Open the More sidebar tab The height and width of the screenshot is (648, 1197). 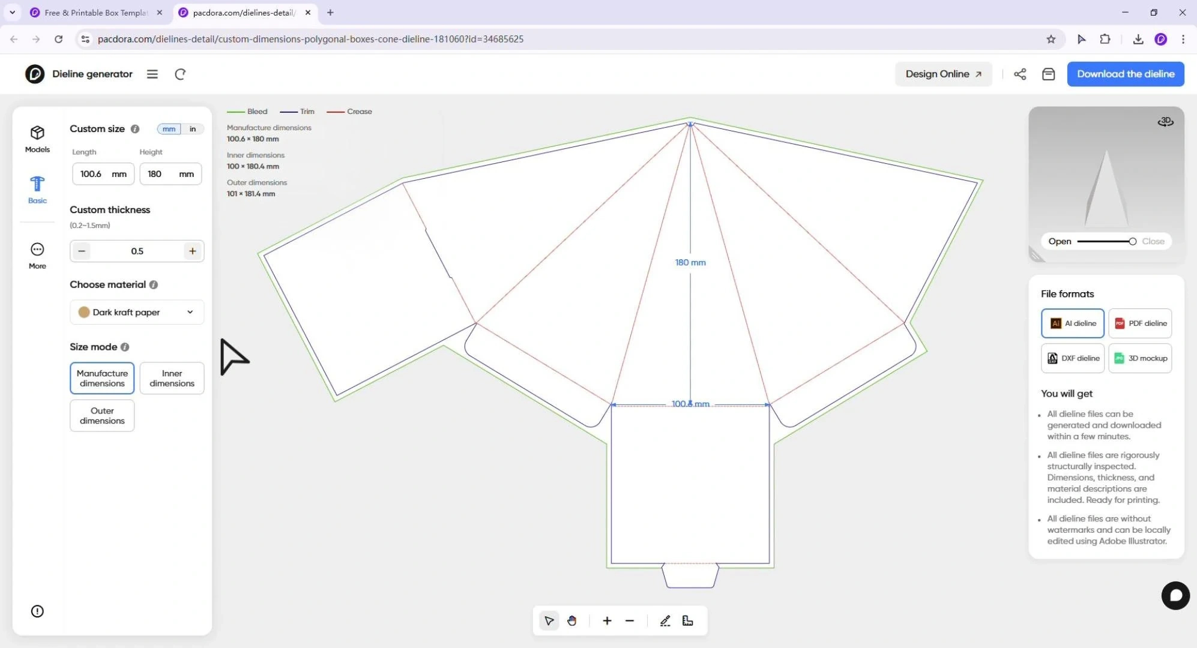(x=37, y=256)
